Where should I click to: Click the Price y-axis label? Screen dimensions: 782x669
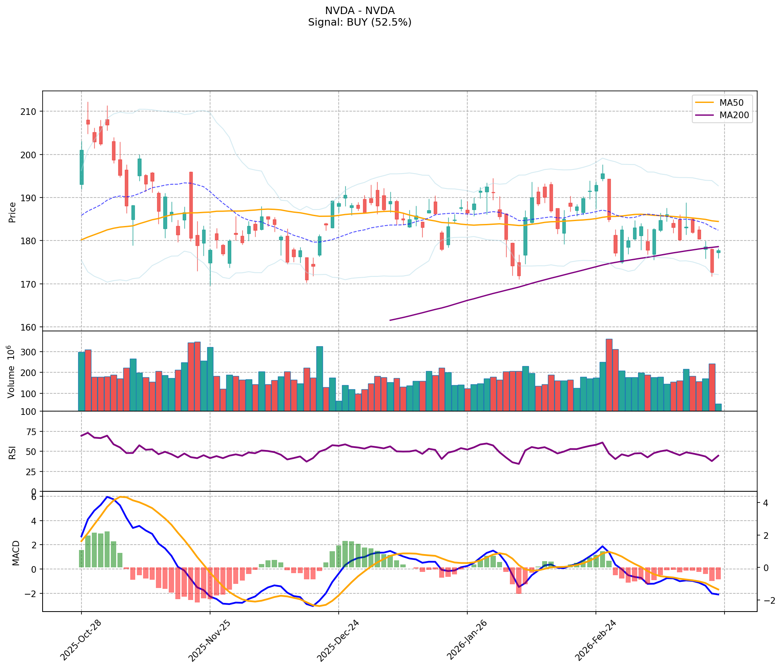point(12,212)
